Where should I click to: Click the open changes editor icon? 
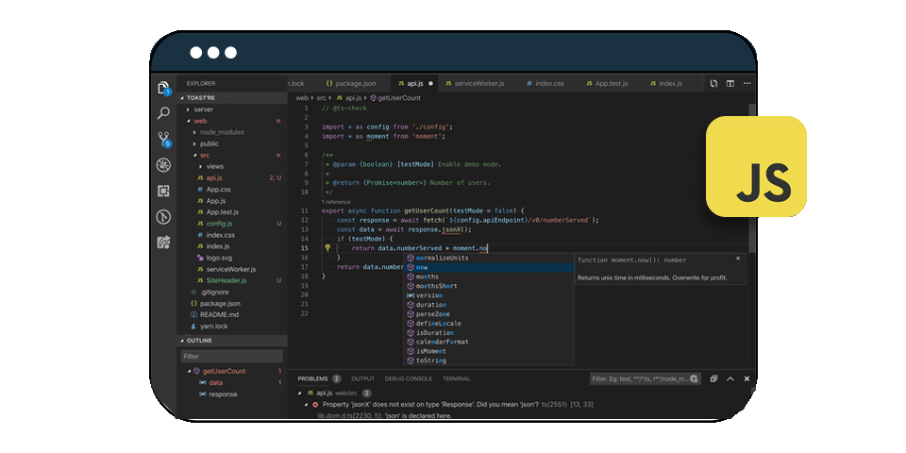point(713,84)
